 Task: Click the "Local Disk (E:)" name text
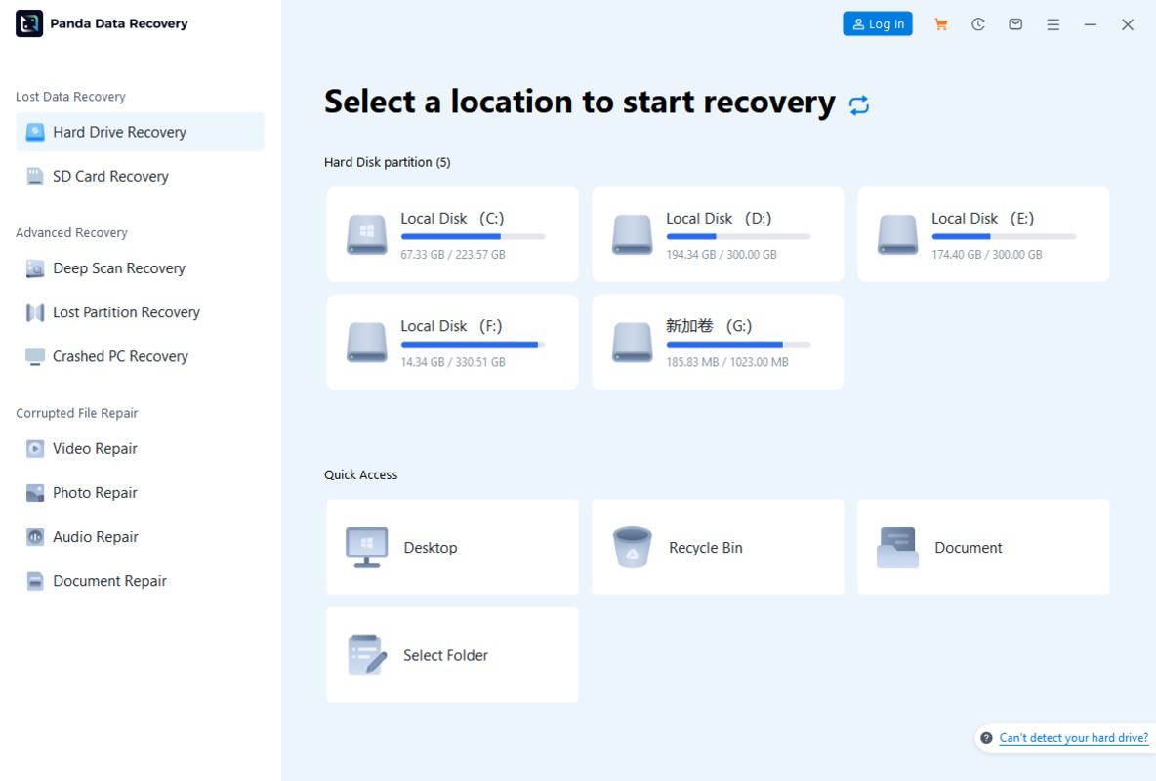[x=983, y=219]
